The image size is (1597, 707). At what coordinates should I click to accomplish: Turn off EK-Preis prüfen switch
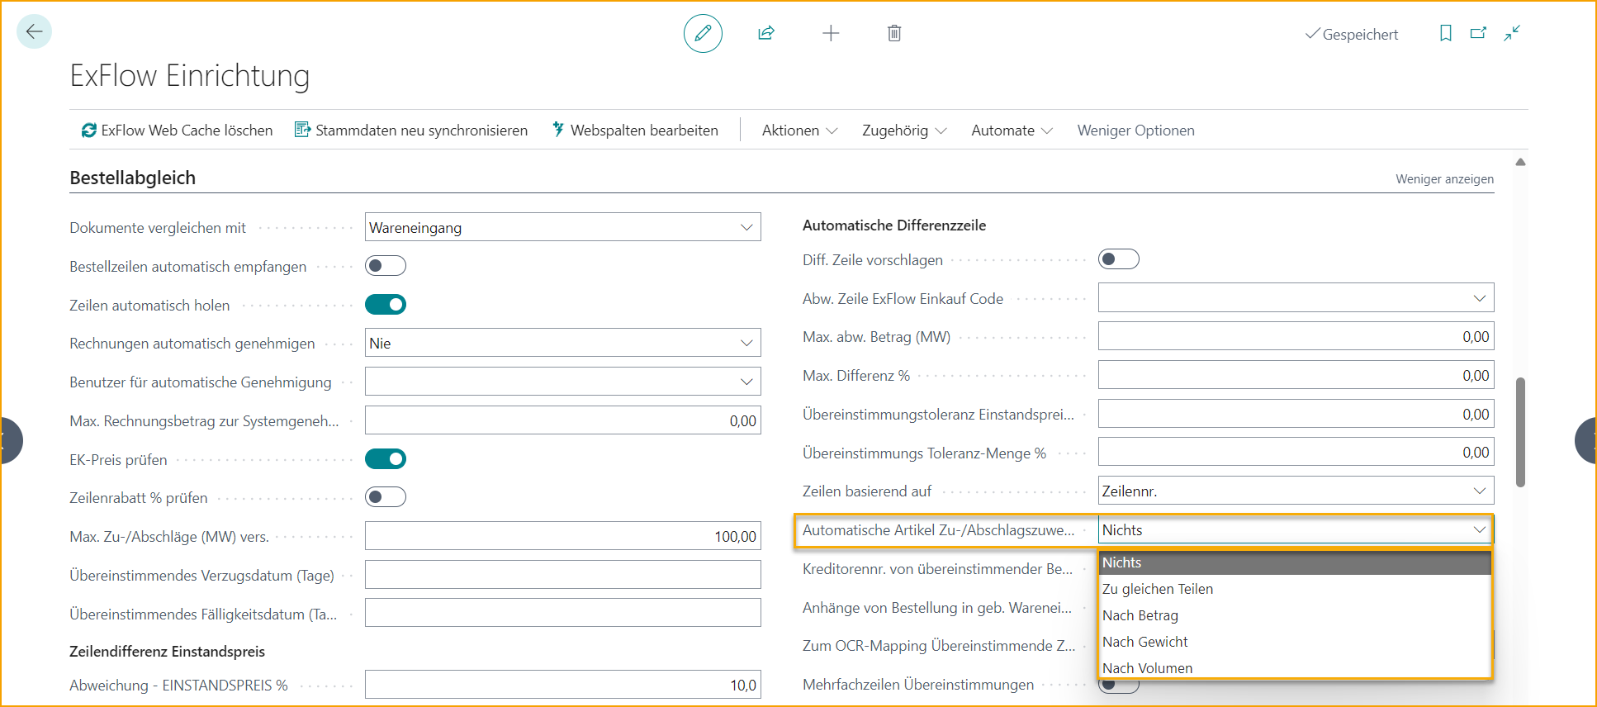point(386,458)
